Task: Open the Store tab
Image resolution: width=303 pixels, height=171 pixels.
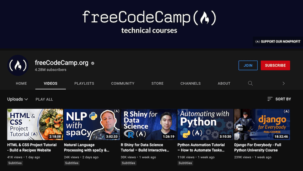Action: [157, 84]
